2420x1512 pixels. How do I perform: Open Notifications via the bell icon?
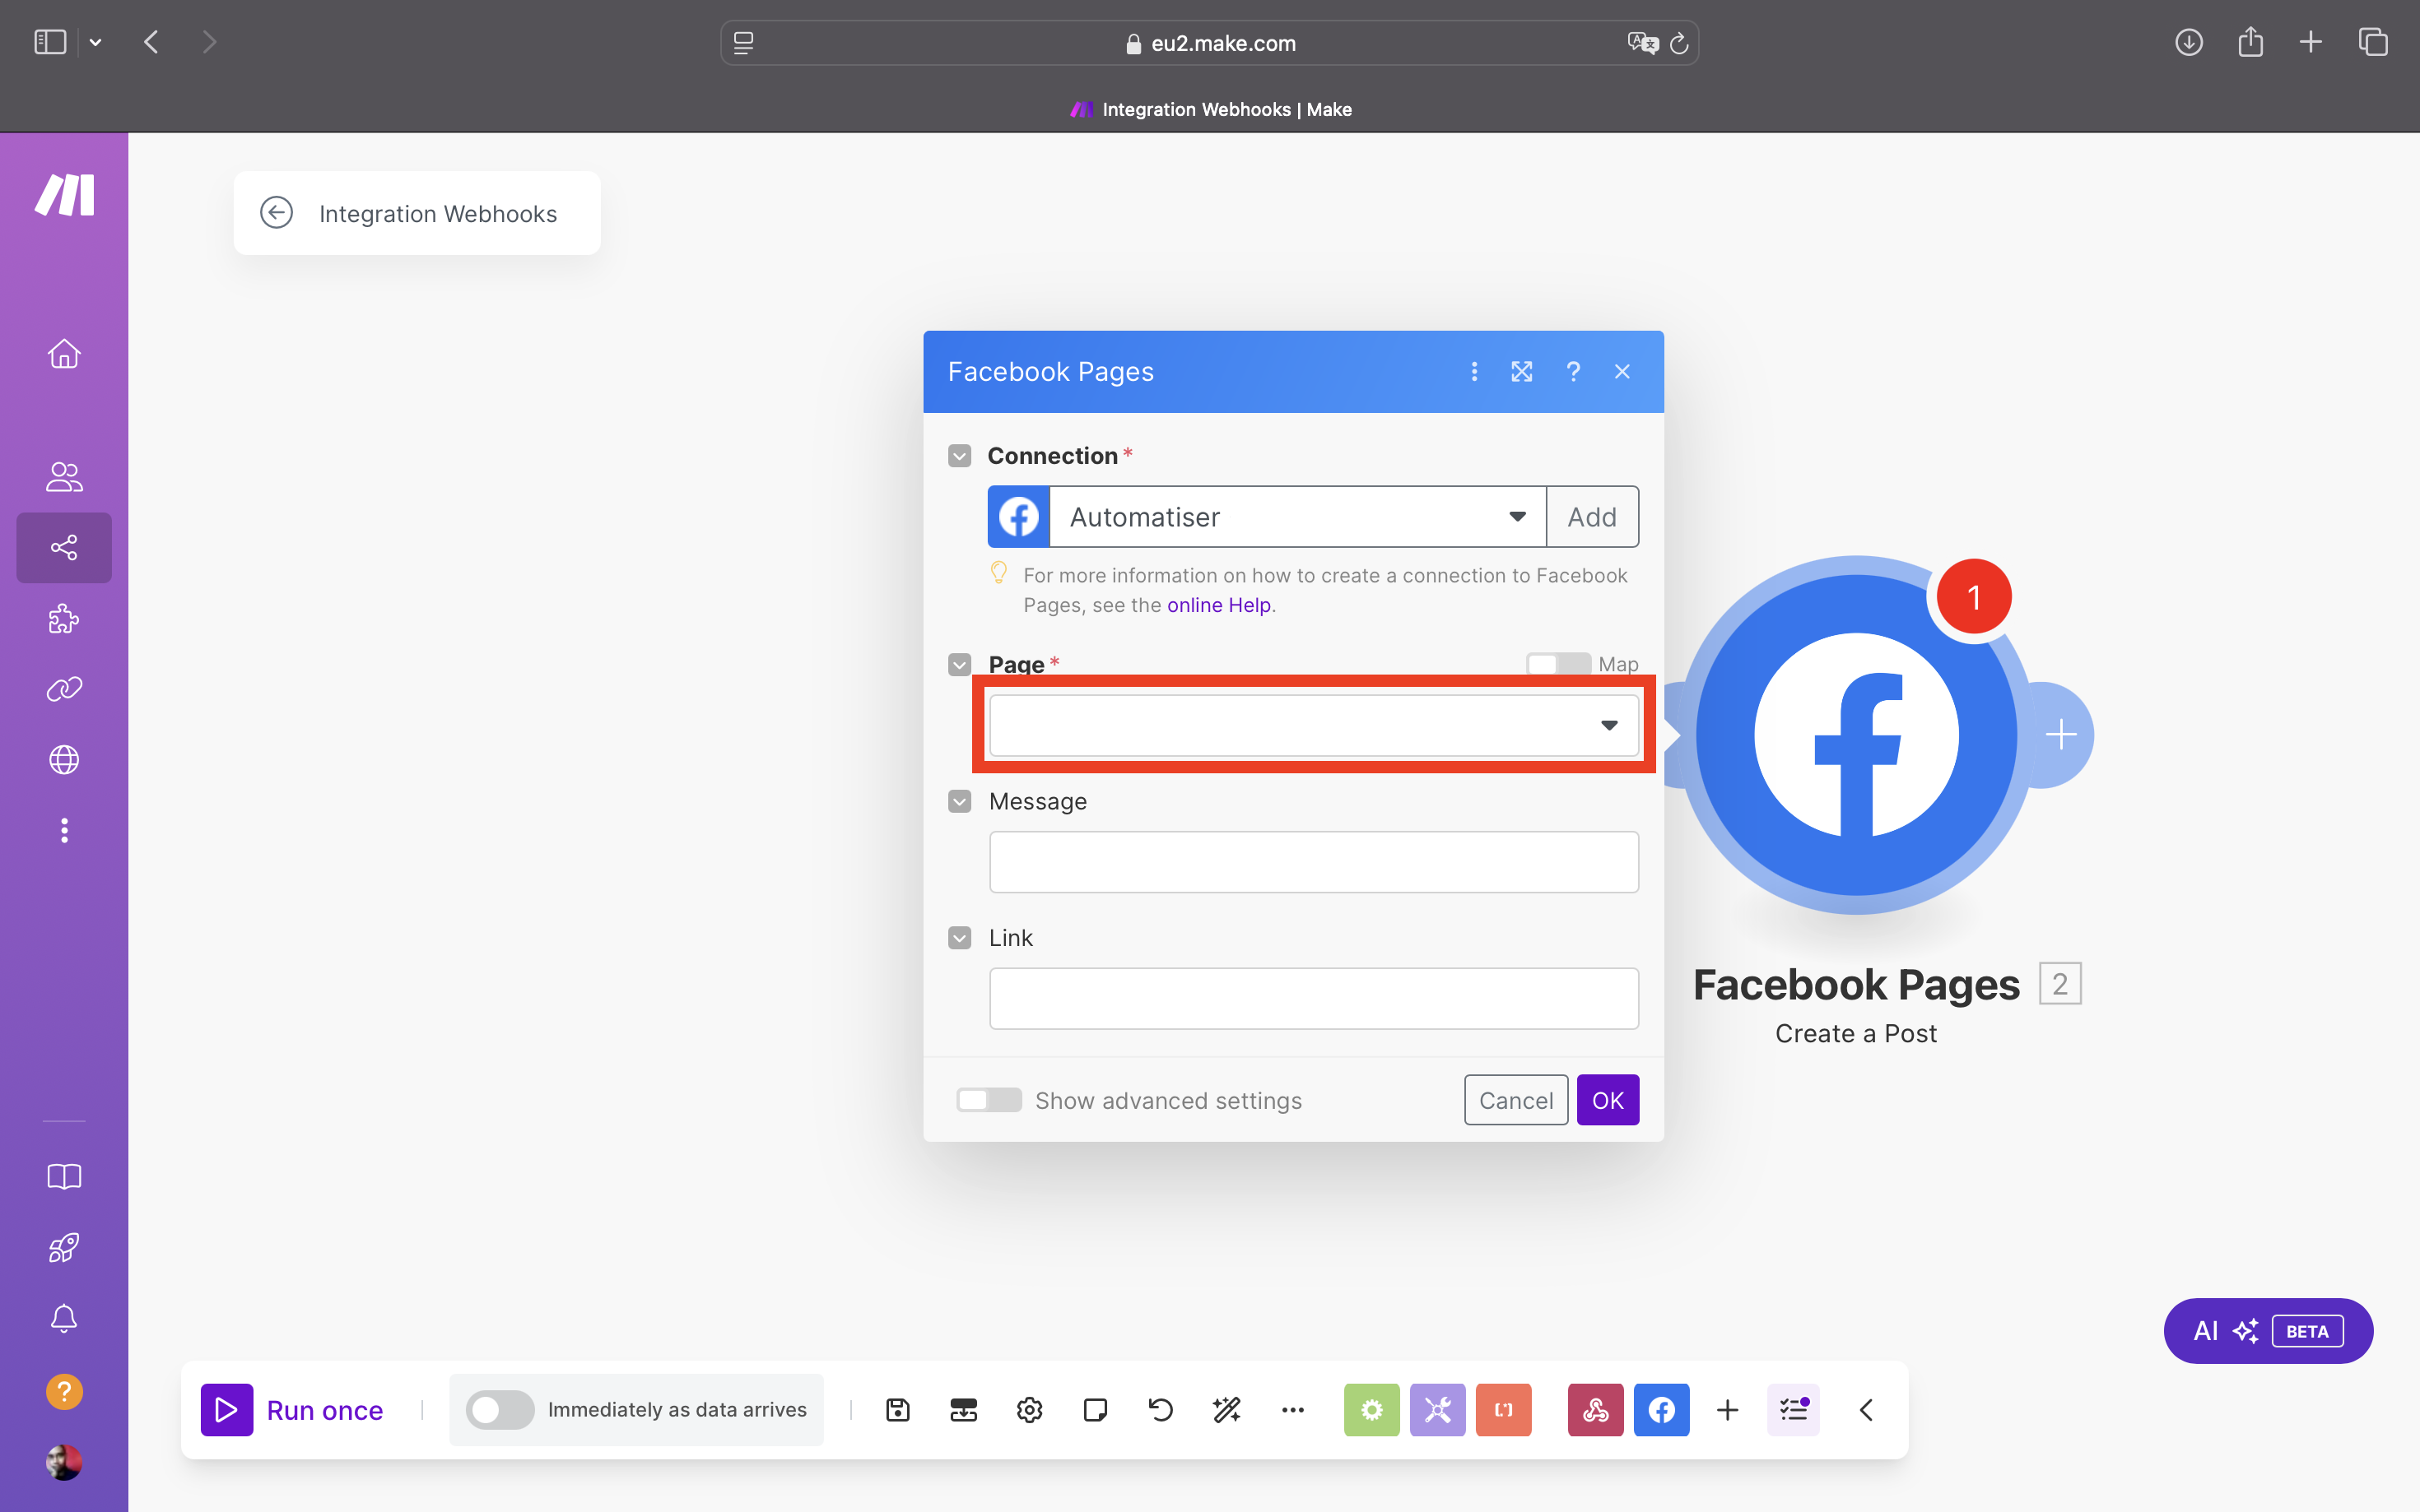point(64,1318)
